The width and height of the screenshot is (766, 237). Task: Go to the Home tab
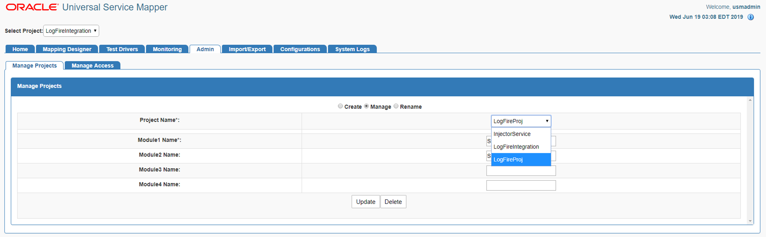click(x=20, y=49)
